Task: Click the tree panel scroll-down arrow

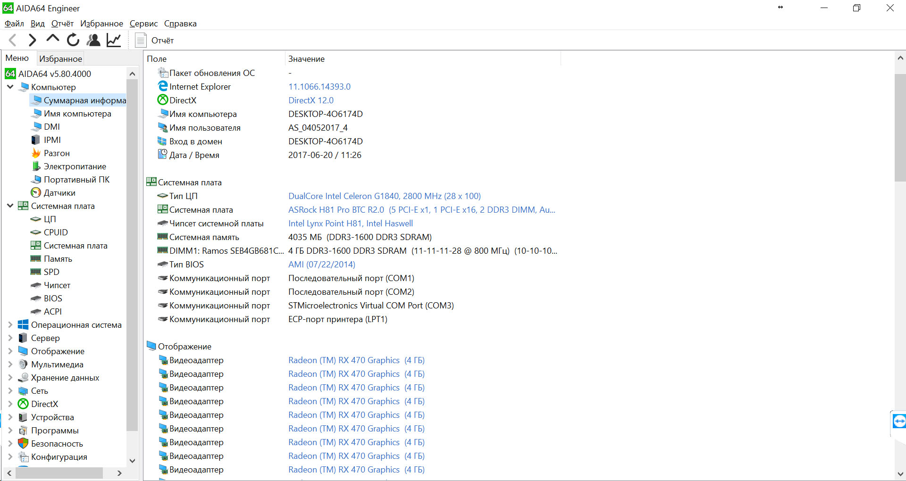Action: click(x=132, y=461)
